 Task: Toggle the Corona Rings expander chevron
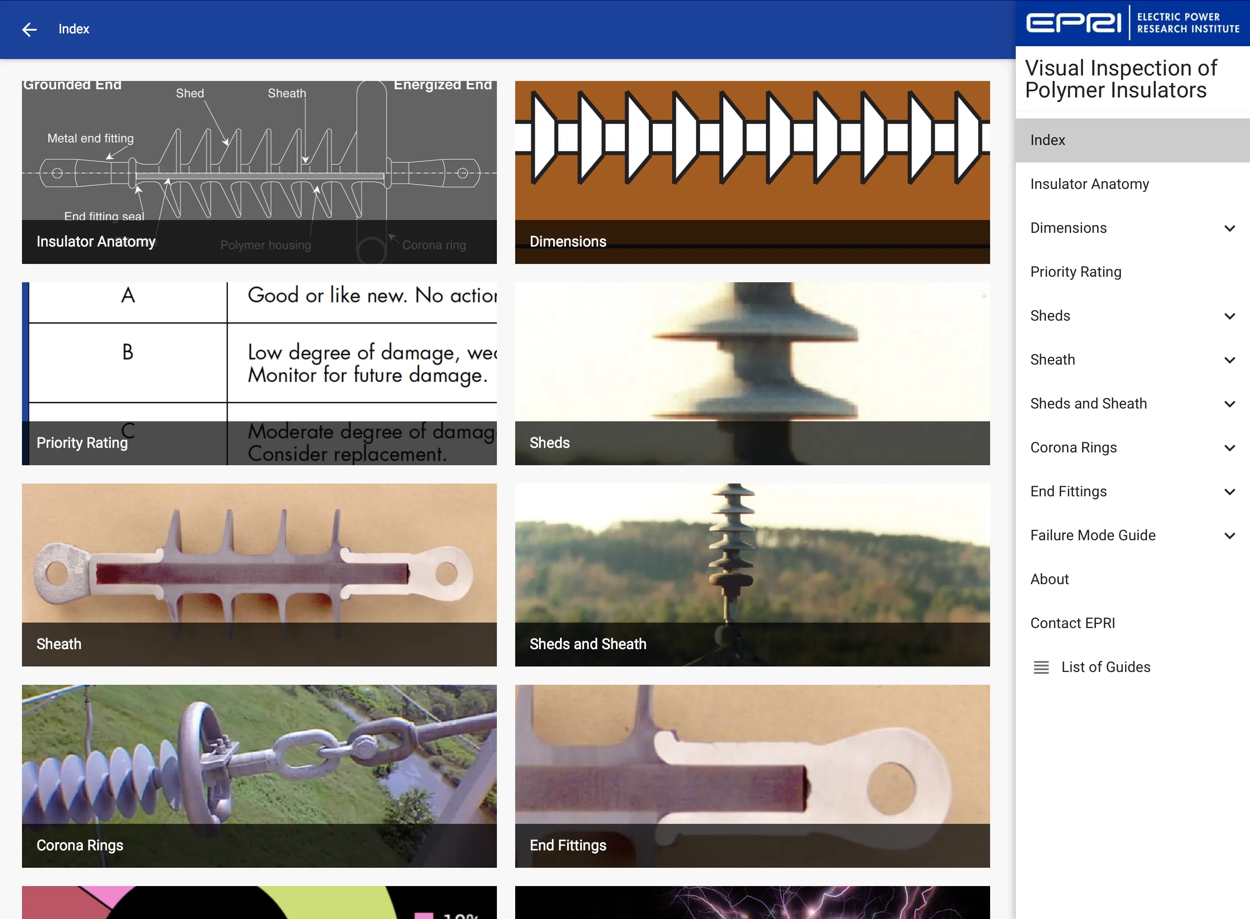pyautogui.click(x=1227, y=447)
